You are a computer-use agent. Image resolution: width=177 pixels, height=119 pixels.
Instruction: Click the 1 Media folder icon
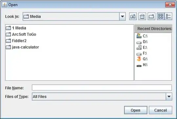coord(8,28)
